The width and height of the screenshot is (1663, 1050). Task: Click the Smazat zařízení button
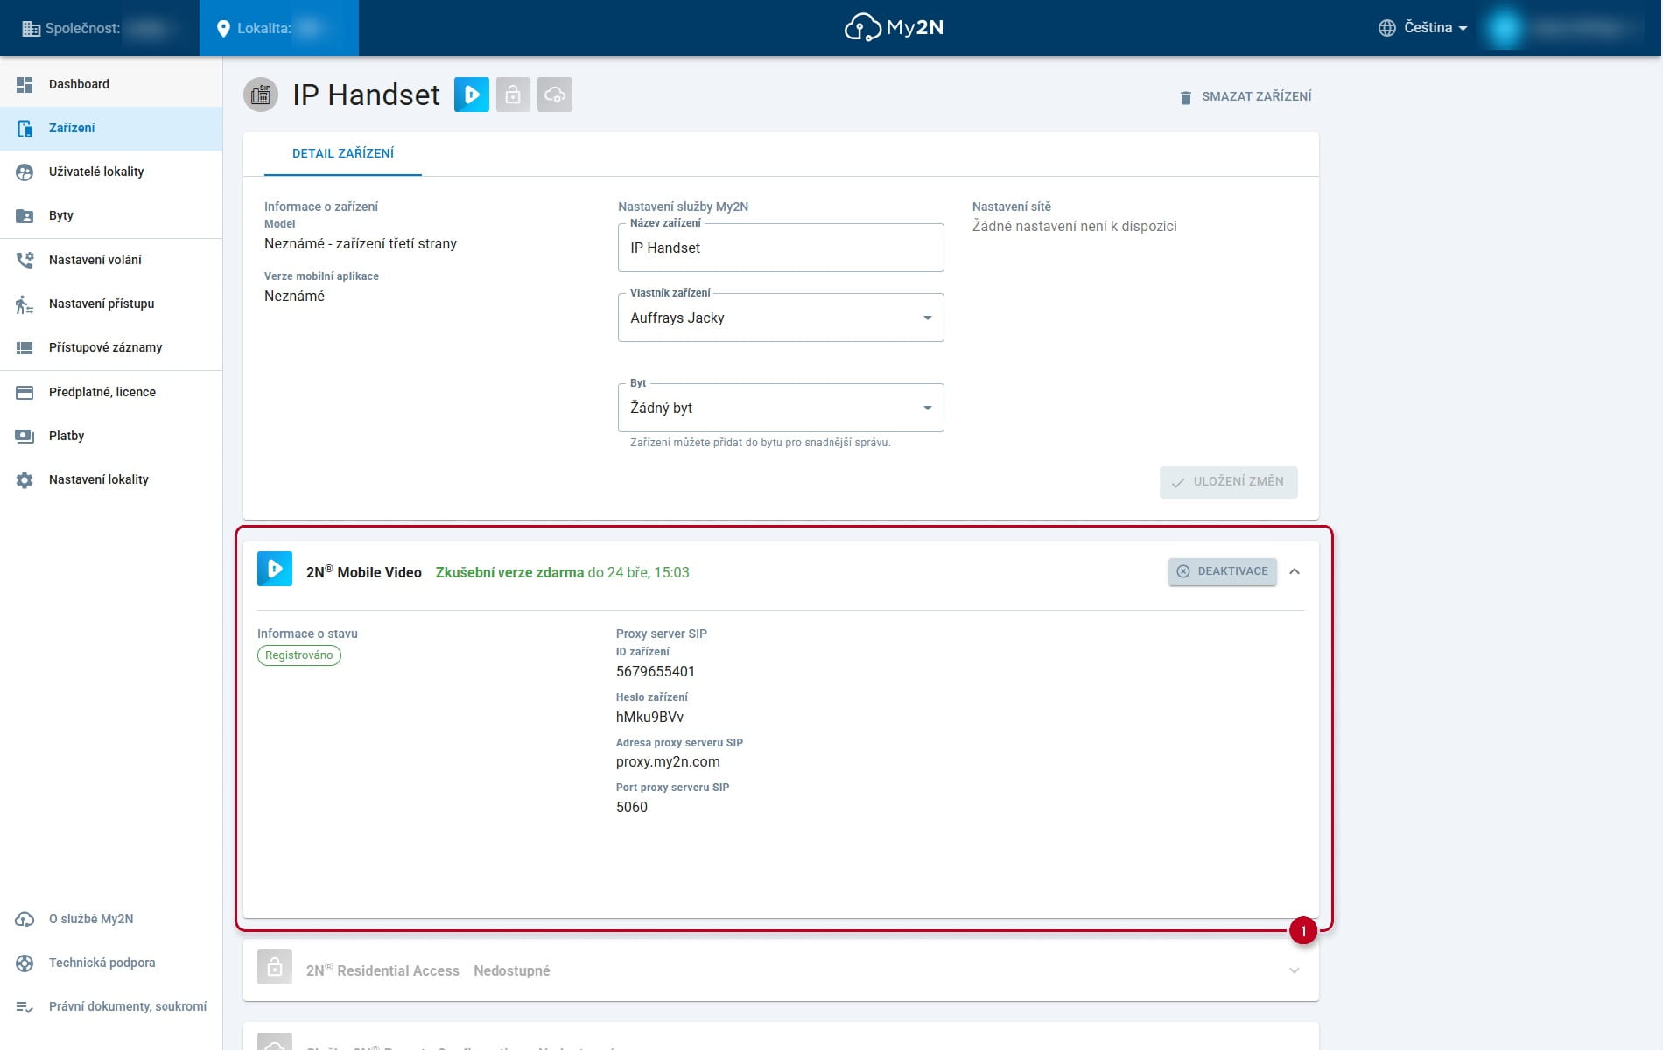tap(1245, 96)
